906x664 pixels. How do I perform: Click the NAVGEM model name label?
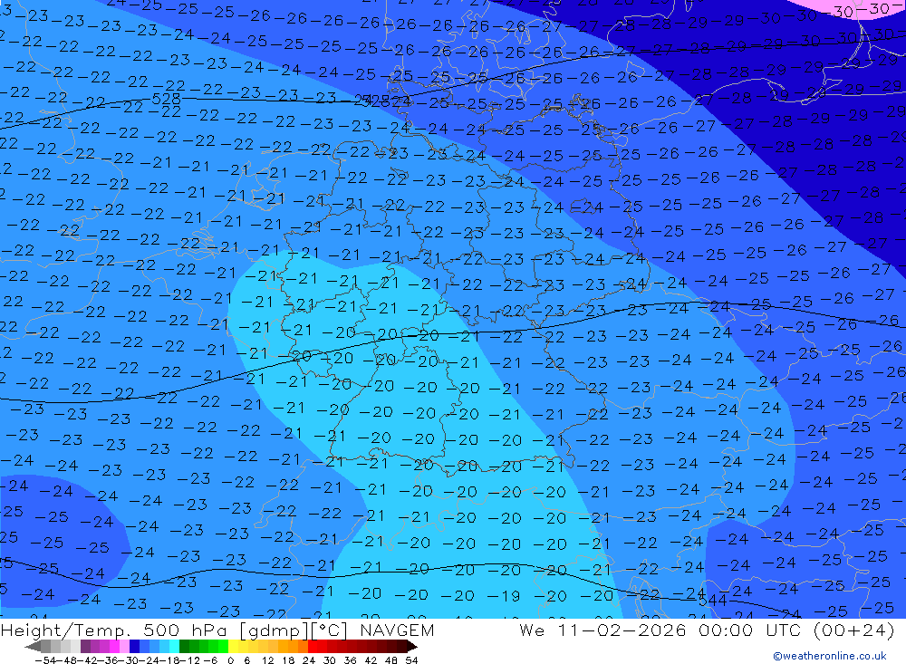[x=397, y=630]
